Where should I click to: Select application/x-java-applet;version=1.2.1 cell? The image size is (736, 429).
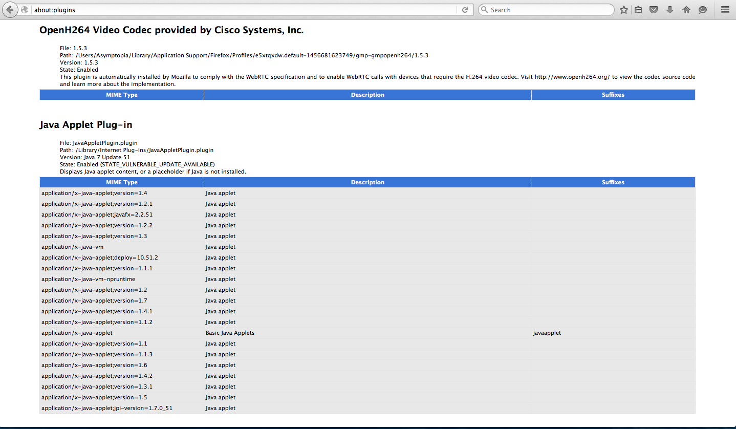pyautogui.click(x=122, y=204)
